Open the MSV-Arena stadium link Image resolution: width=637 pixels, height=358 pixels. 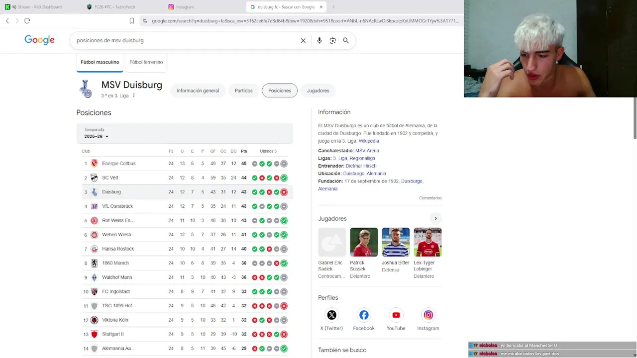click(x=367, y=151)
